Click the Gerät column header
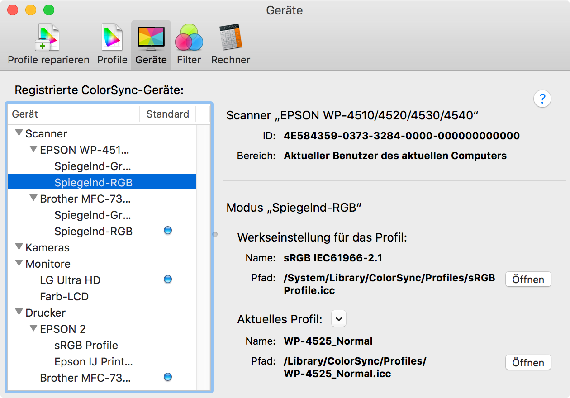The width and height of the screenshot is (570, 398). click(74, 114)
